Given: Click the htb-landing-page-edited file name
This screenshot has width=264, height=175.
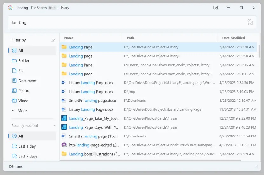Looking at the screenshot, I should pyautogui.click(x=94, y=145).
